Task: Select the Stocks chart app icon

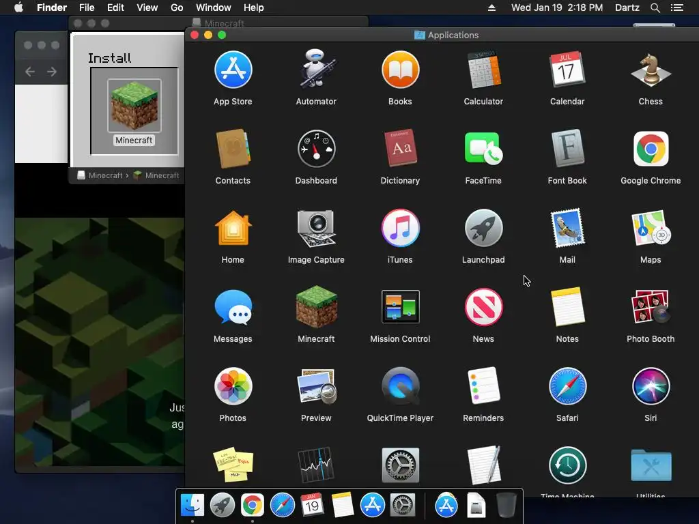Action: point(316,465)
